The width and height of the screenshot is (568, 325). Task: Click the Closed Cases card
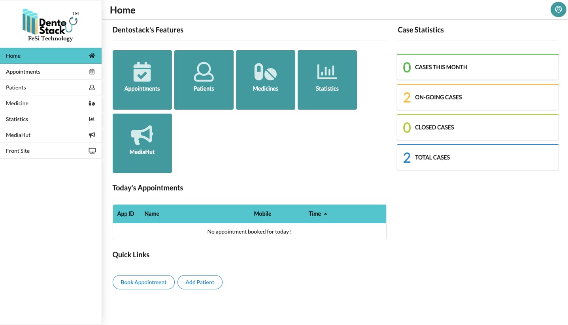pos(478,127)
